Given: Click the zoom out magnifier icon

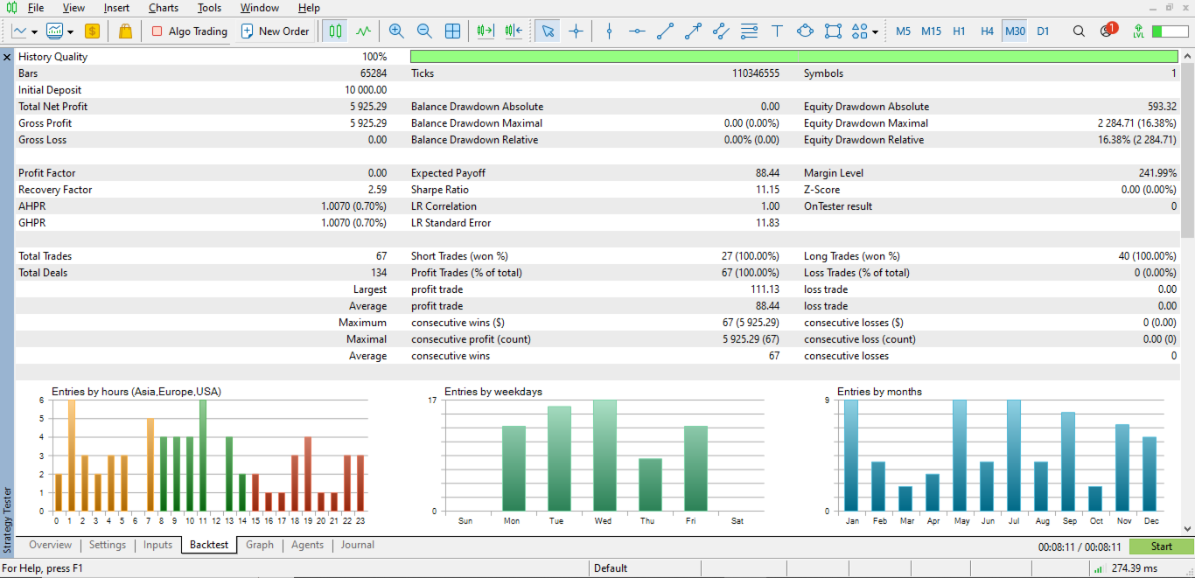Looking at the screenshot, I should coord(424,31).
